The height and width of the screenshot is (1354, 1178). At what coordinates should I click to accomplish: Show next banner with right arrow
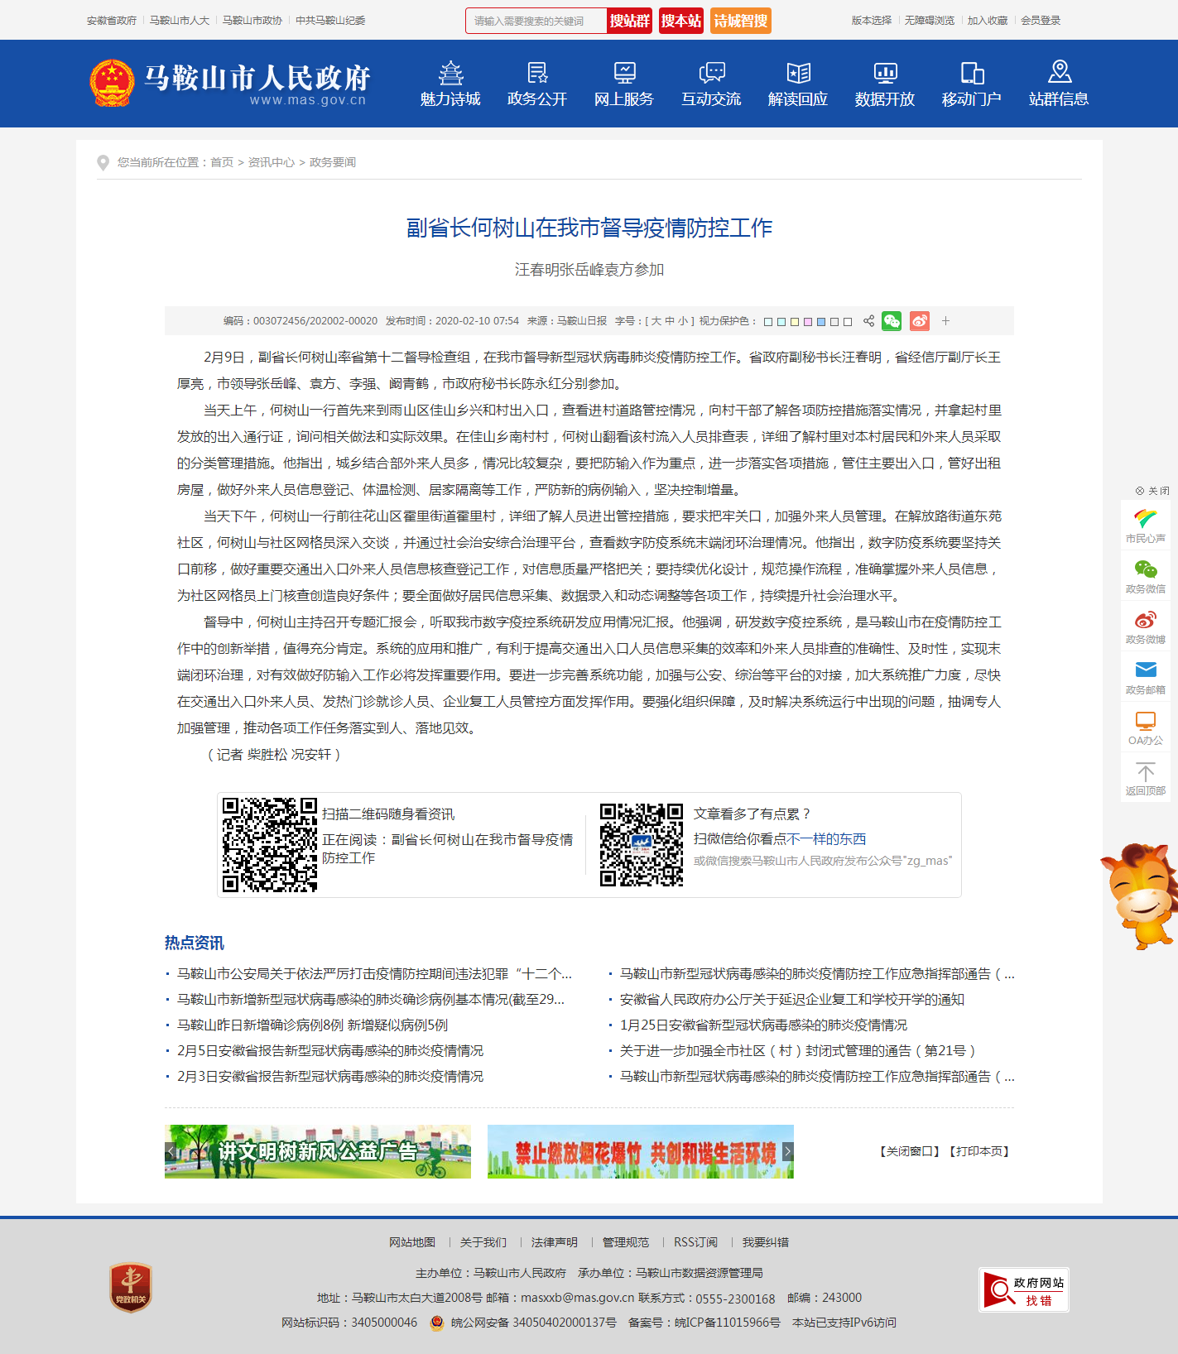click(787, 1151)
